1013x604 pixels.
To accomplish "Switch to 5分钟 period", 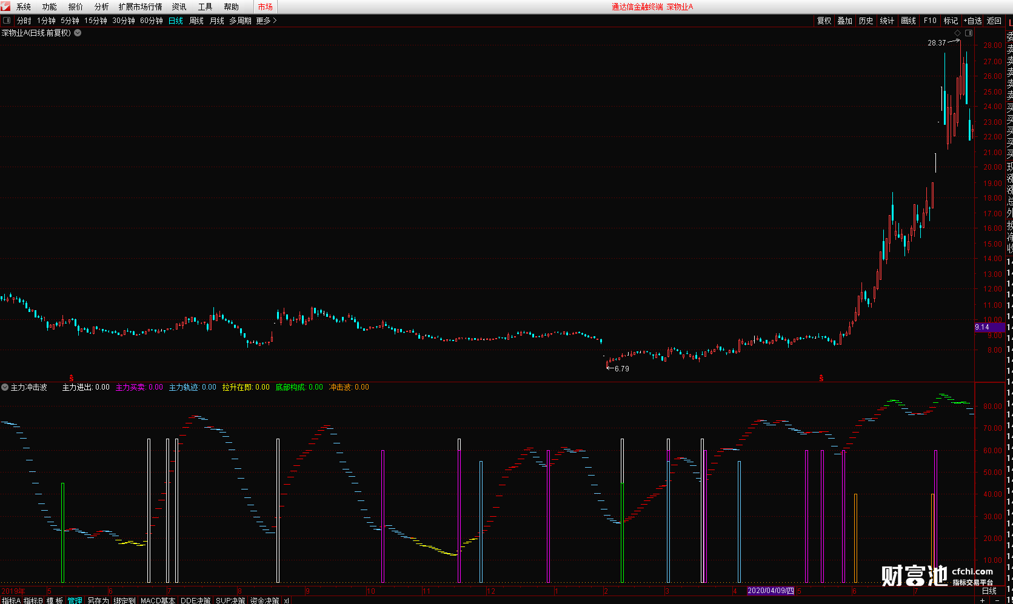I will pos(70,21).
